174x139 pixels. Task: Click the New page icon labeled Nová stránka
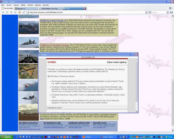[x=7, y=8]
